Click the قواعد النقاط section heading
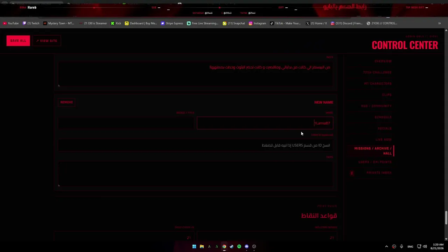The image size is (448, 252). 319,216
